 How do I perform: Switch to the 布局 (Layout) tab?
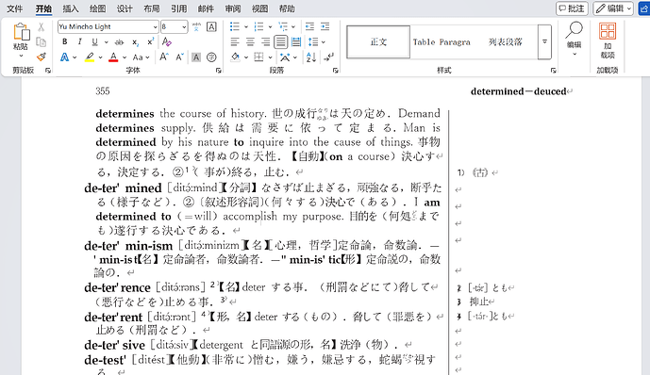(x=151, y=8)
